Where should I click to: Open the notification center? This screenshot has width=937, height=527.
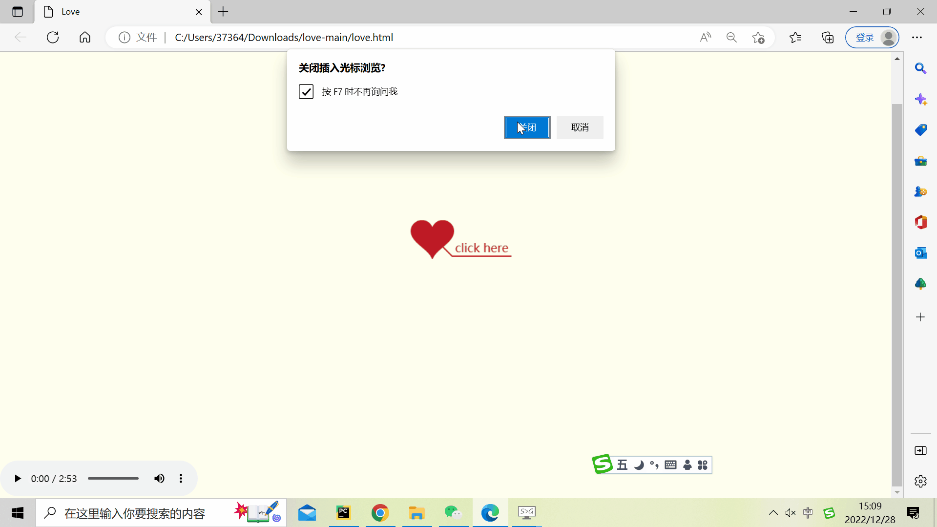(x=913, y=513)
